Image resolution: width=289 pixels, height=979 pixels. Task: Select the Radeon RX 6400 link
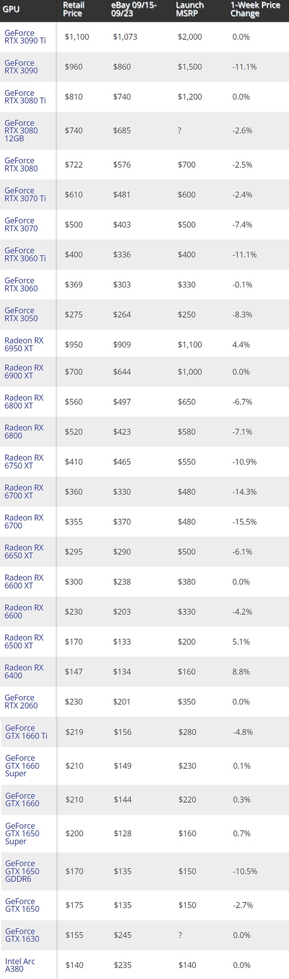24,672
